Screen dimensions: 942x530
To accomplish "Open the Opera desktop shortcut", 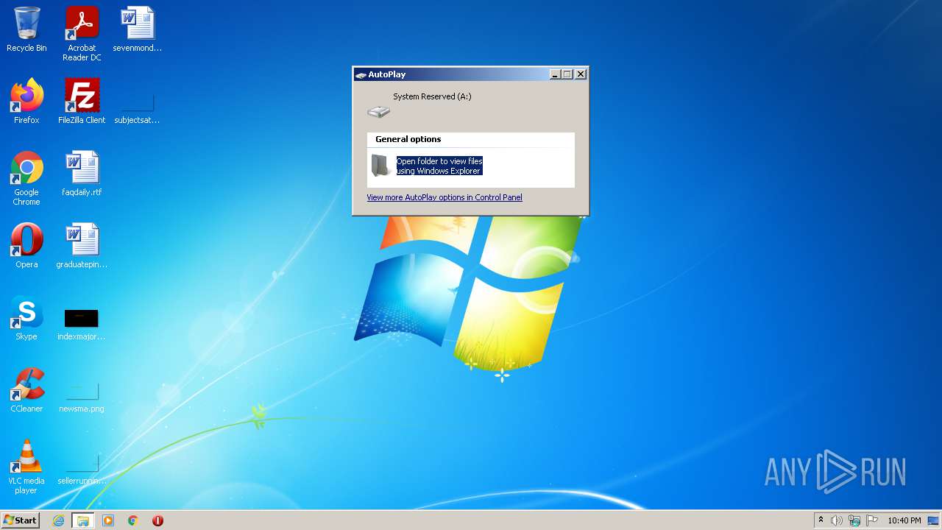I will pyautogui.click(x=26, y=246).
